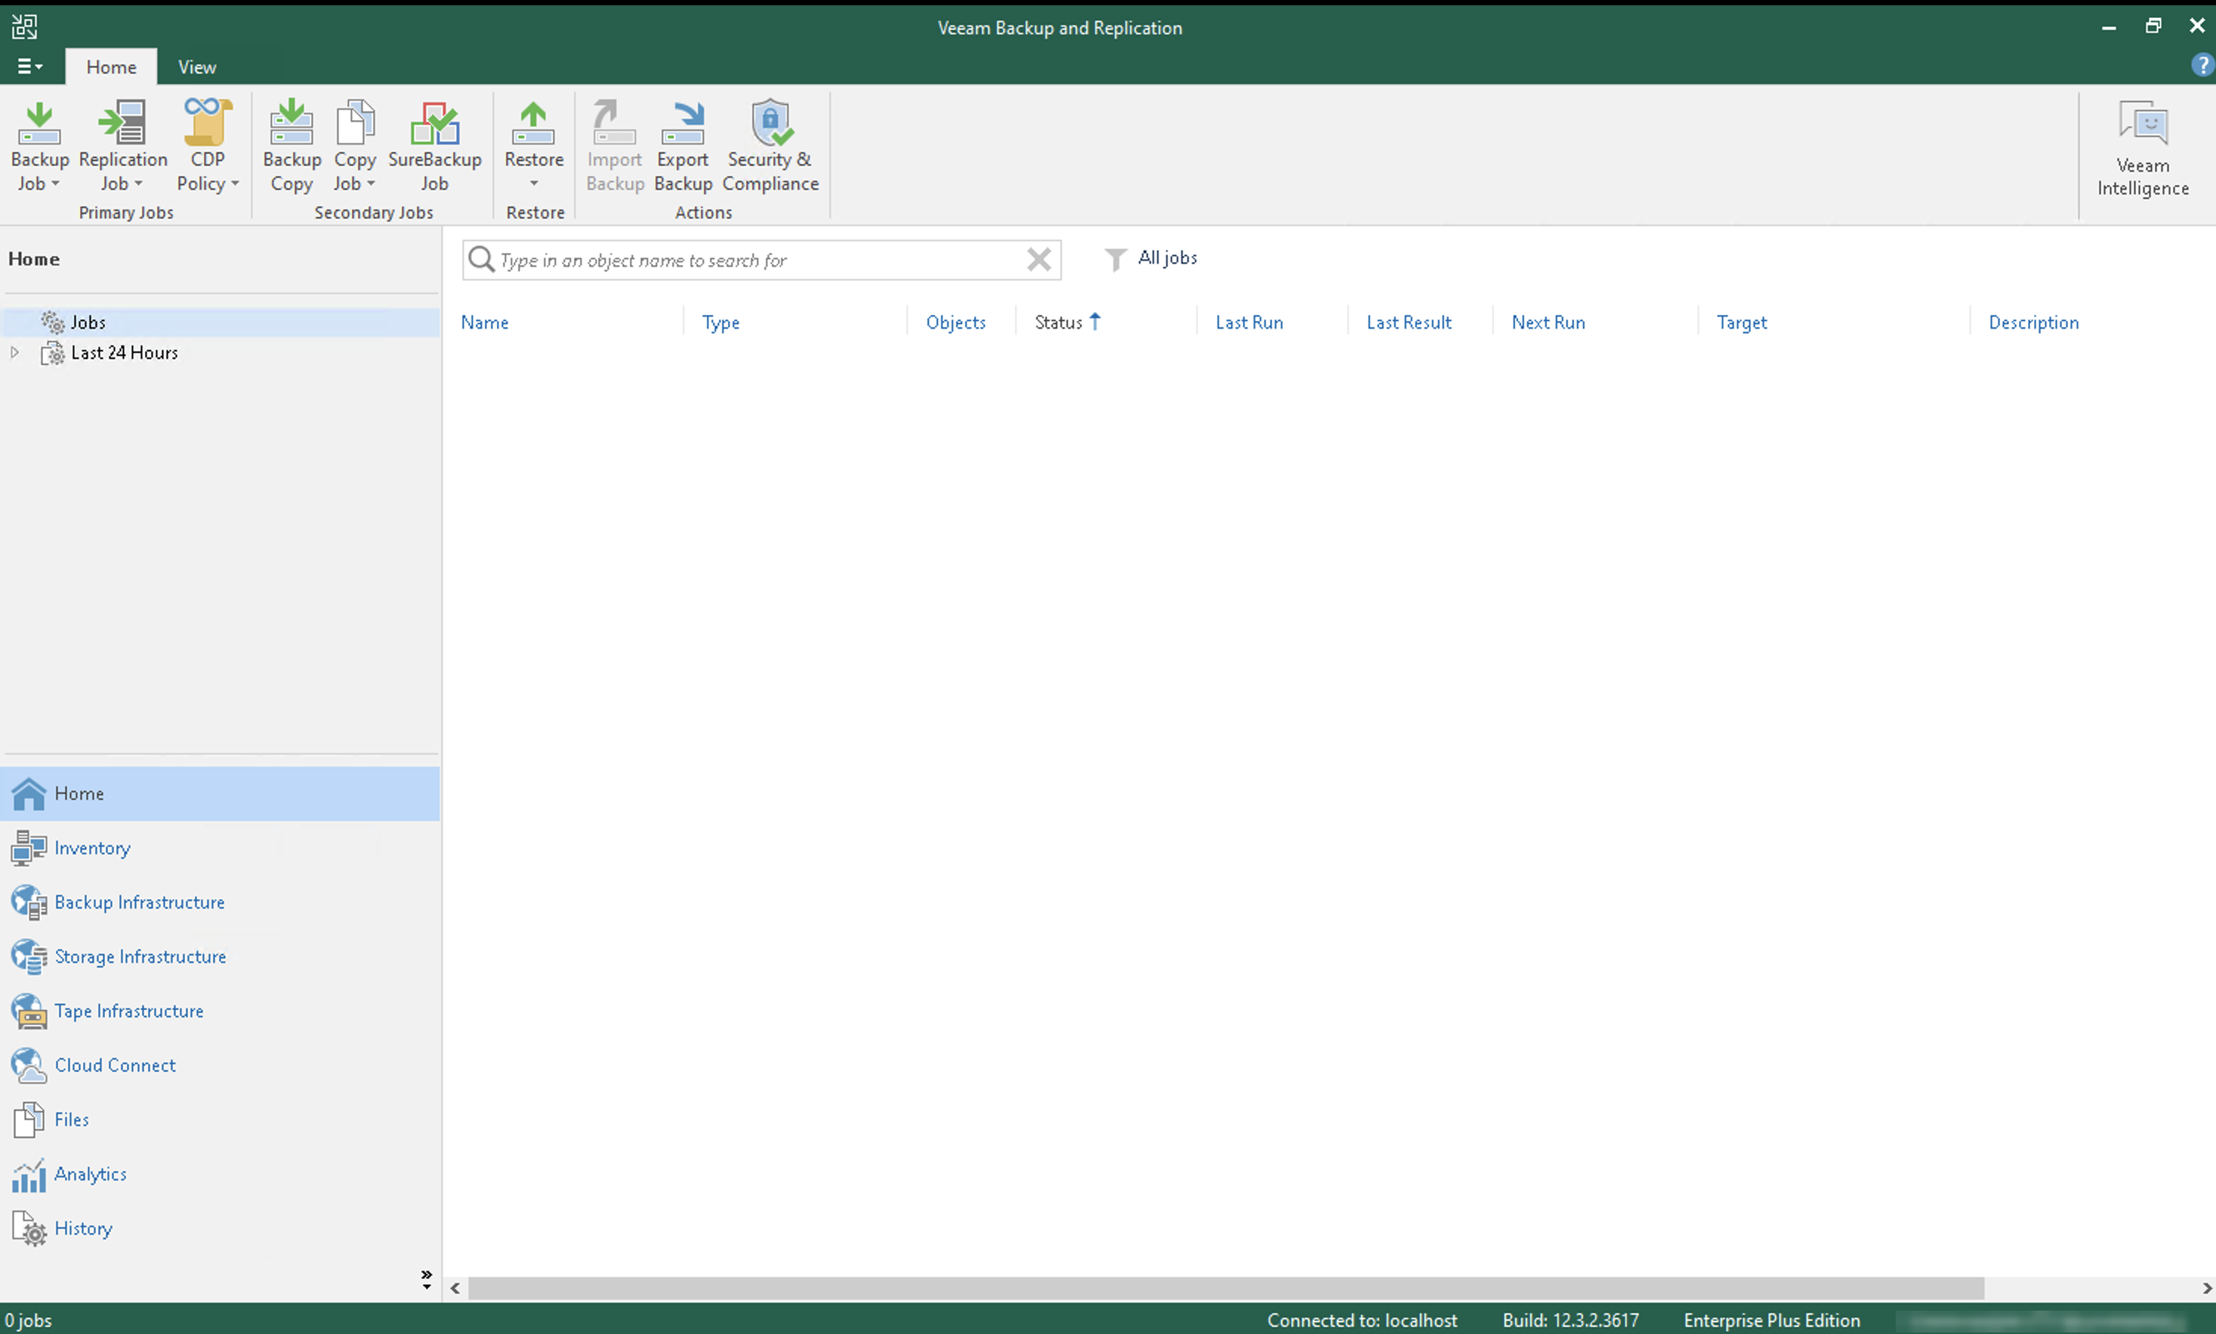Sort by the Target column
Screen dimensions: 2216x1334
(1742, 322)
